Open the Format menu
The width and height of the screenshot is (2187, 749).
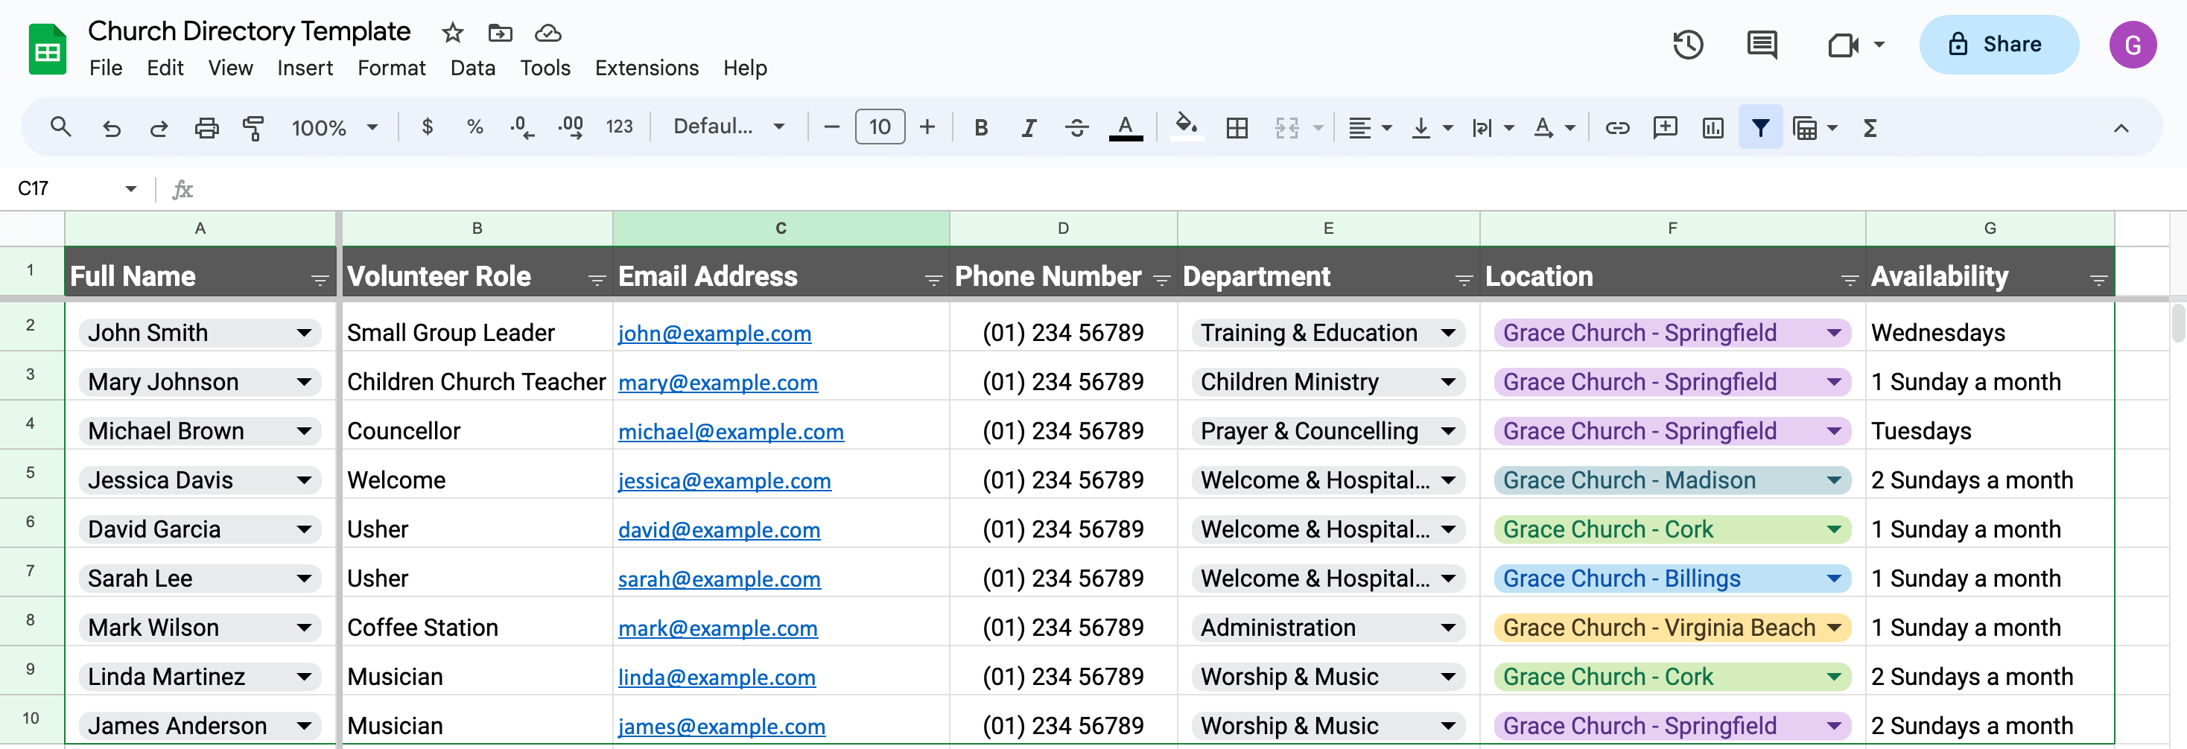pos(390,68)
